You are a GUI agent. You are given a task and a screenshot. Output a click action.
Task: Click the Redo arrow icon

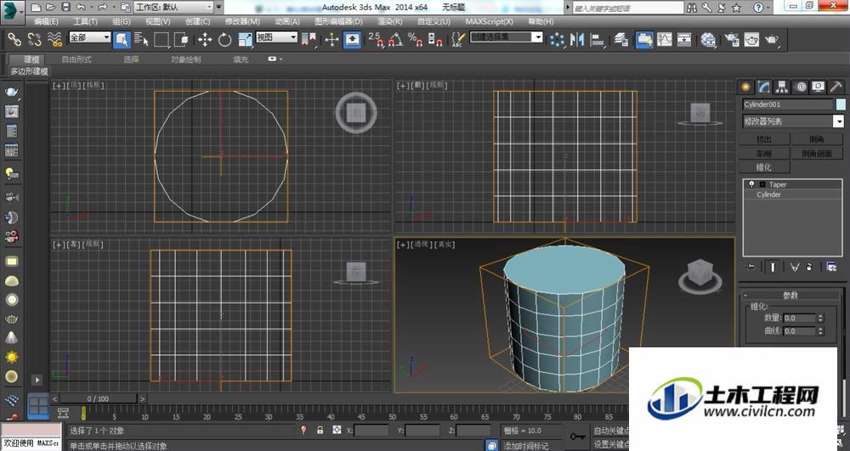coord(102,8)
